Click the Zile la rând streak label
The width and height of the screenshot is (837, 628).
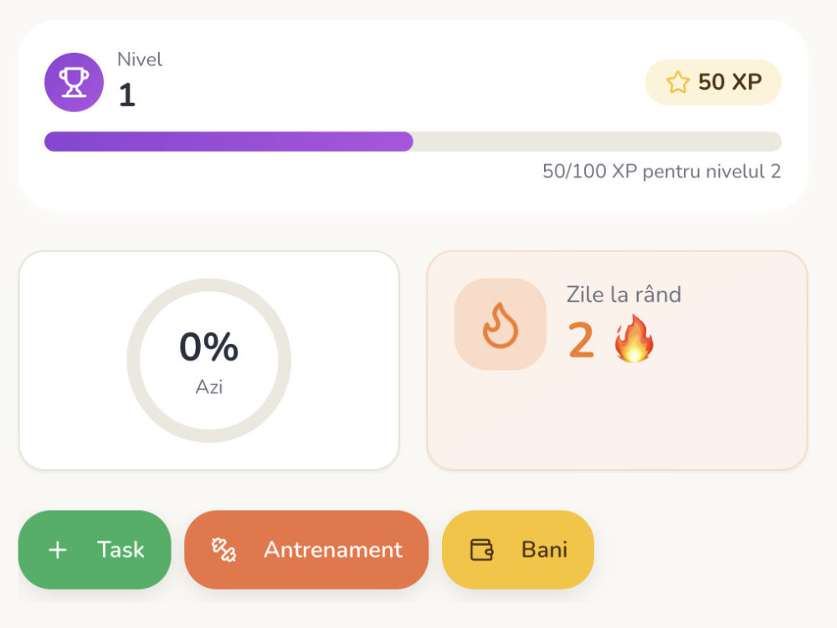coord(624,295)
